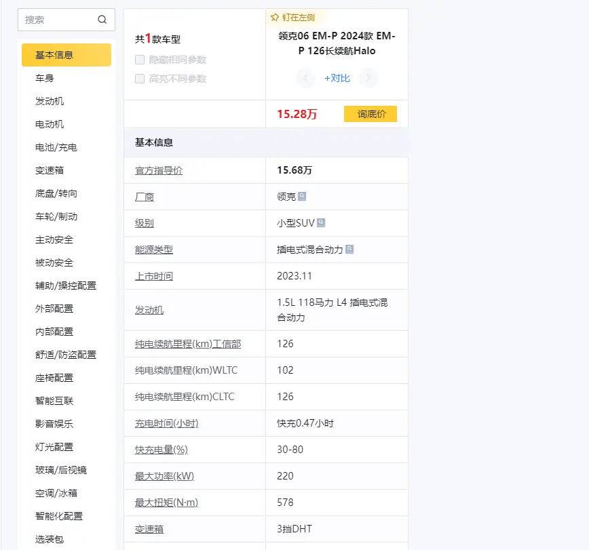Click the 最大功率(kW) term link
The width and height of the screenshot is (589, 550).
point(164,476)
